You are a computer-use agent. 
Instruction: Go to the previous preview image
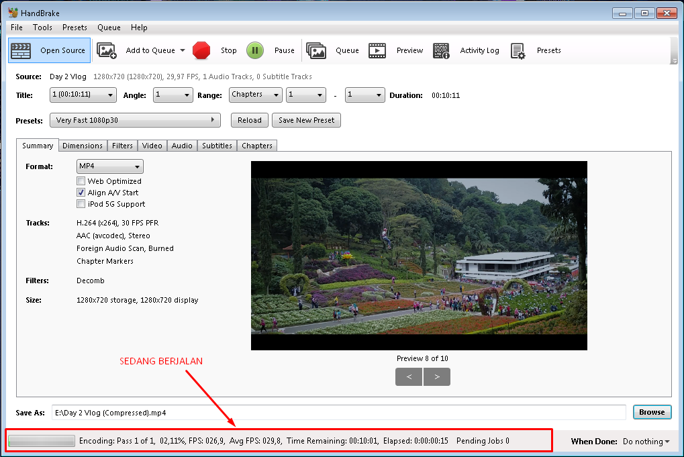pos(409,376)
